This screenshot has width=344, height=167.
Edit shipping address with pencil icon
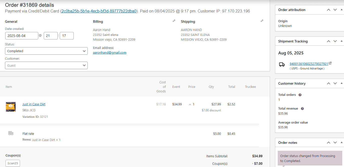(262, 21)
